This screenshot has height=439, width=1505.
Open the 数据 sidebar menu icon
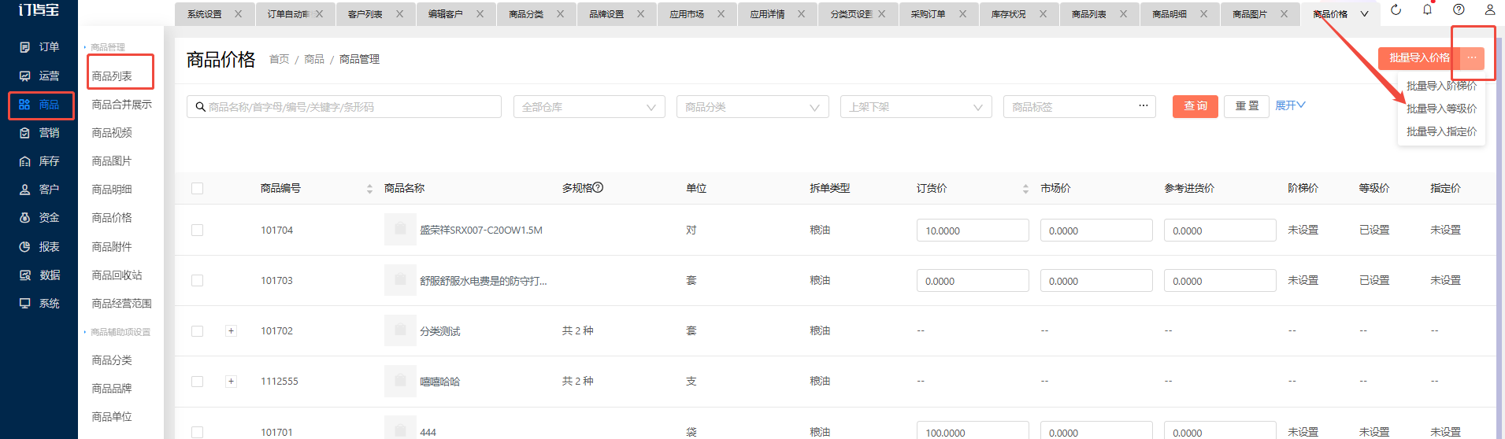24,275
